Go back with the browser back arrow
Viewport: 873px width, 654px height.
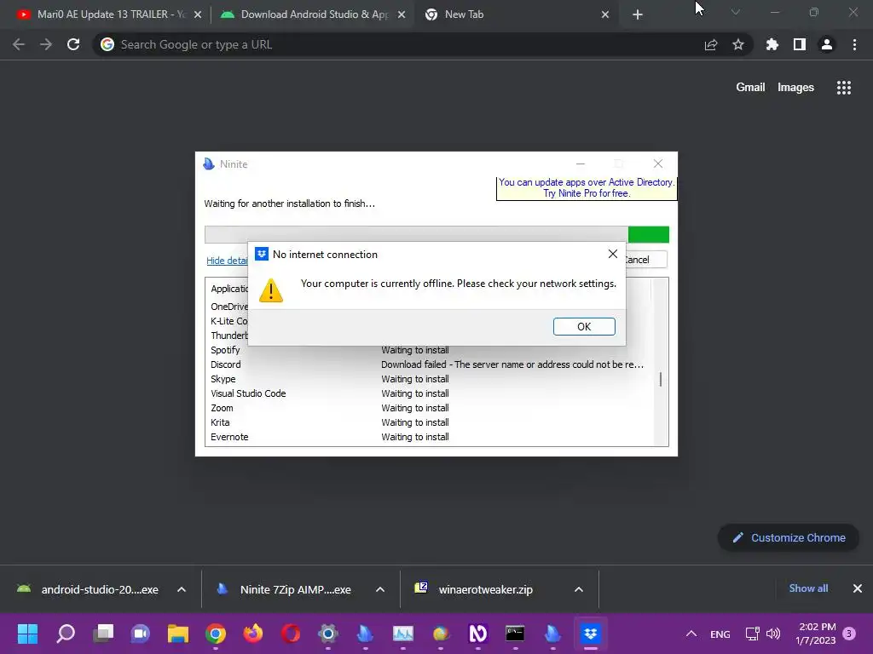click(19, 44)
